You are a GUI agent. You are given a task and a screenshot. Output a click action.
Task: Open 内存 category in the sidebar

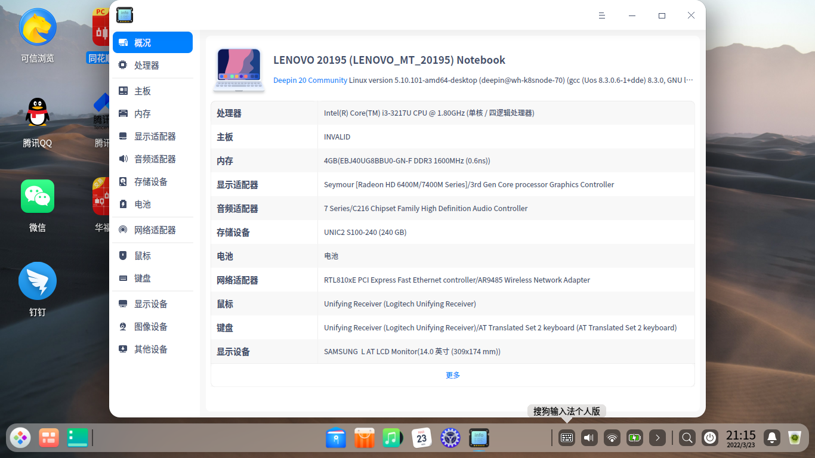click(x=153, y=113)
